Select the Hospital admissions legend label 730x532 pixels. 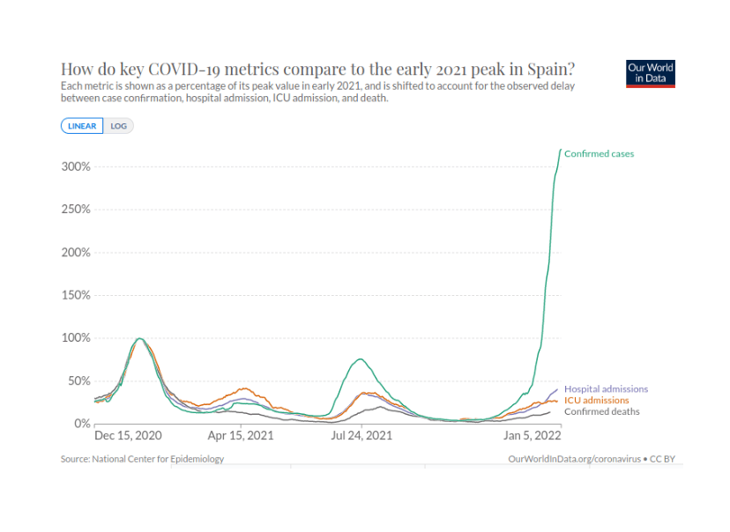[x=606, y=389]
